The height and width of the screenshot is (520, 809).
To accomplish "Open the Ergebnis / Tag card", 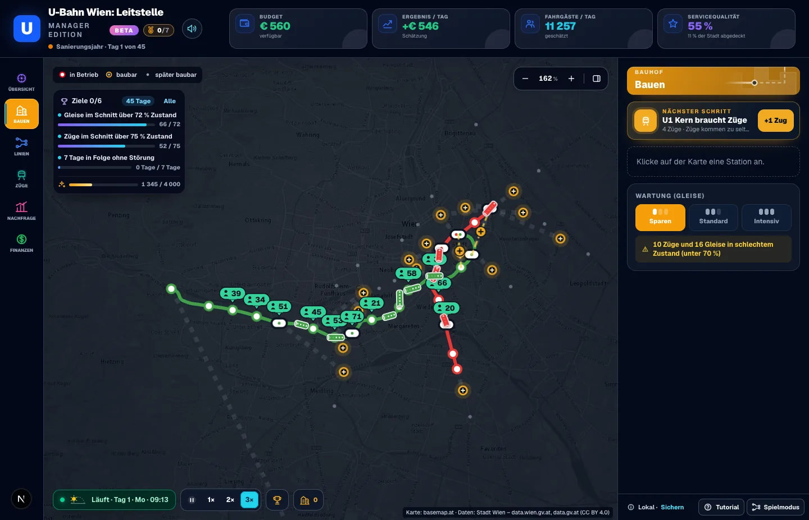I will tap(441, 29).
